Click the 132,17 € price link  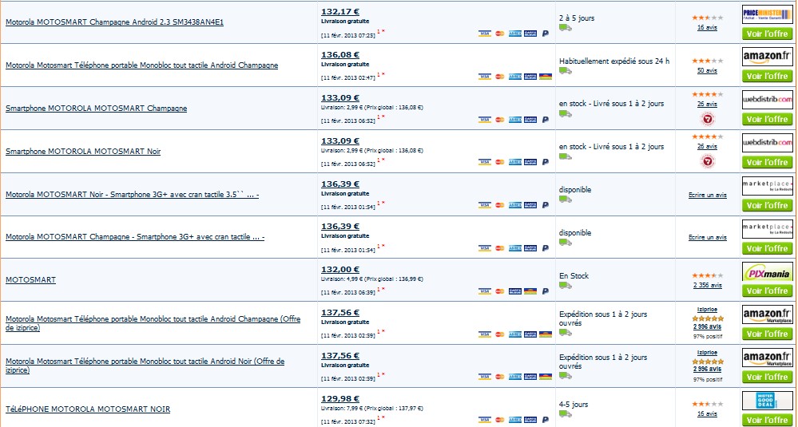[x=340, y=12]
